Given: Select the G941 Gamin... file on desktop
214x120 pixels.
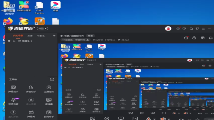Looking at the screenshot, I should point(39,8).
